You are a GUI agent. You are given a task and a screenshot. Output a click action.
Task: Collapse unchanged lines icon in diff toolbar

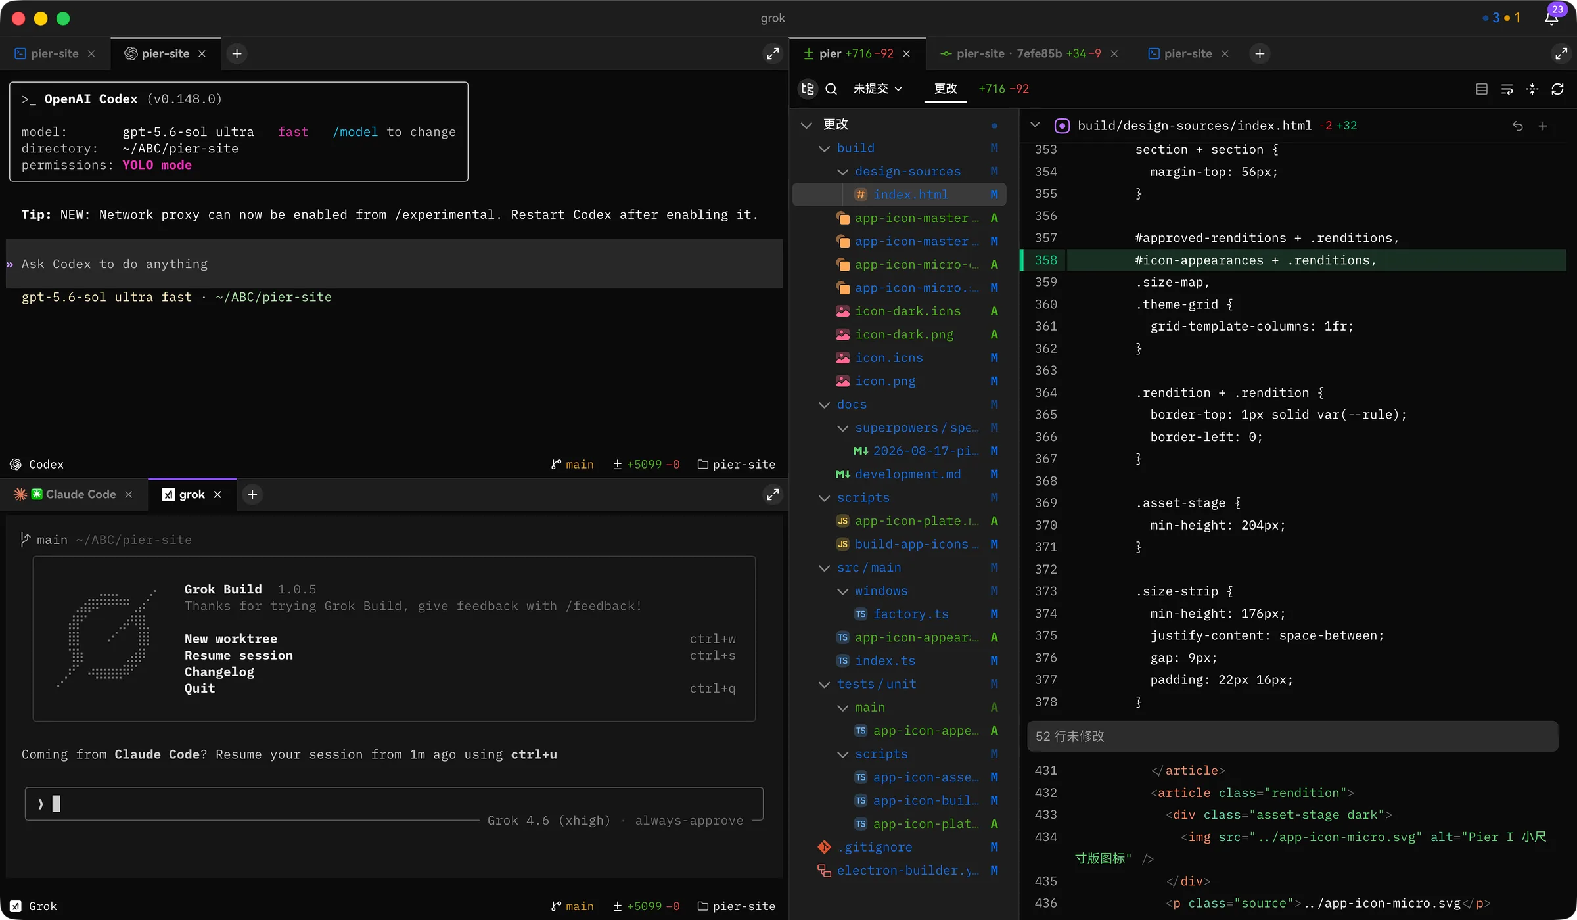1532,89
